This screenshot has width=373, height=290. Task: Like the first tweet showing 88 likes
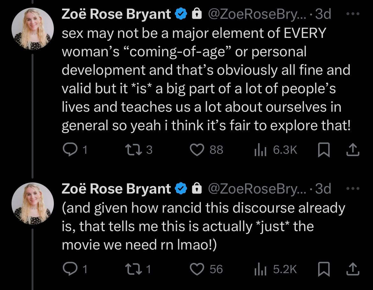[x=197, y=149]
